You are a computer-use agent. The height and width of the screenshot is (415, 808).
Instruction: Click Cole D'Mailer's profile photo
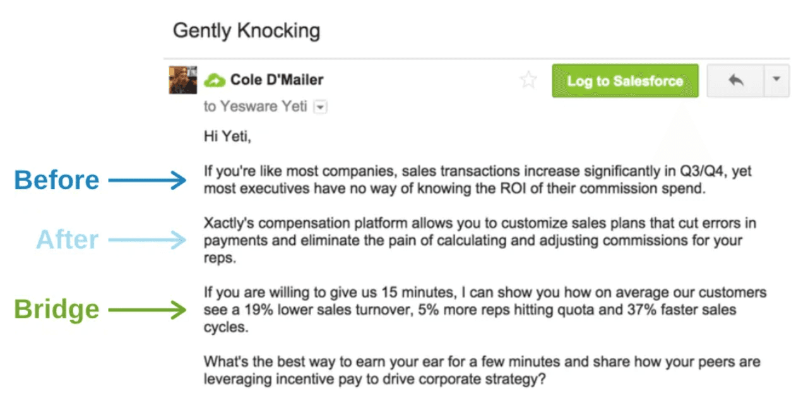182,80
